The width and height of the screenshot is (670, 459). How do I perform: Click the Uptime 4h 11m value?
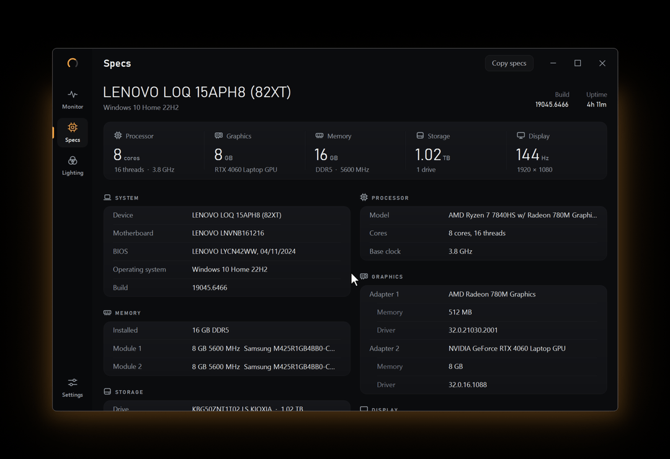pos(596,104)
